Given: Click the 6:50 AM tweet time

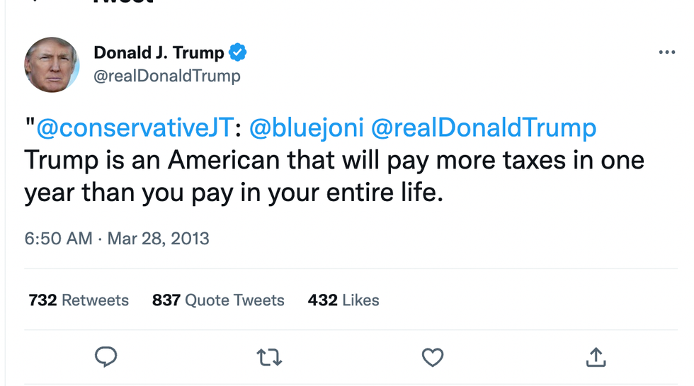Looking at the screenshot, I should click(58, 238).
